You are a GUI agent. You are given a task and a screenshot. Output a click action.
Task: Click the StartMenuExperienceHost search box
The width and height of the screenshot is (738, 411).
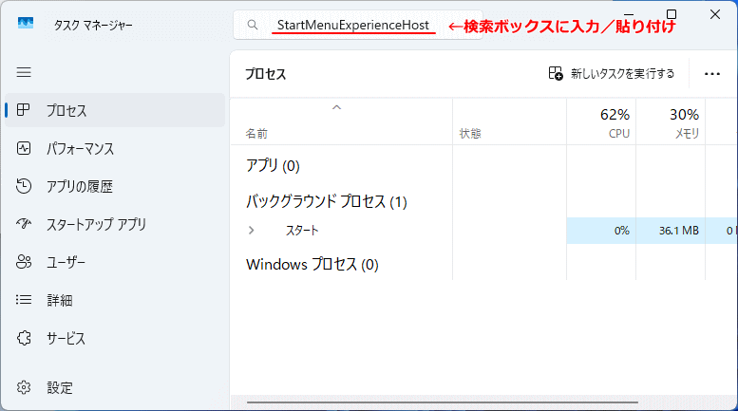tap(358, 25)
